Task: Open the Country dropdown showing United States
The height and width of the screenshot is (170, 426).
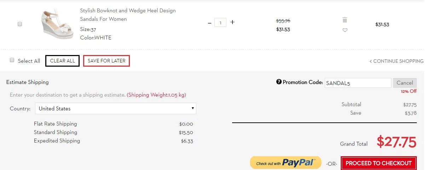Action: pos(116,109)
